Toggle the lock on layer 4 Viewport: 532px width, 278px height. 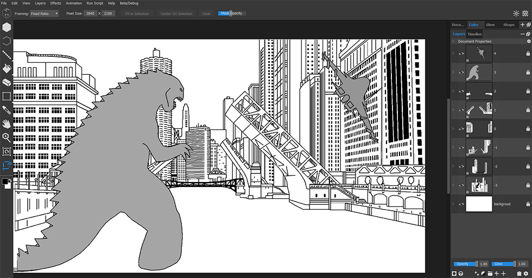(x=528, y=54)
